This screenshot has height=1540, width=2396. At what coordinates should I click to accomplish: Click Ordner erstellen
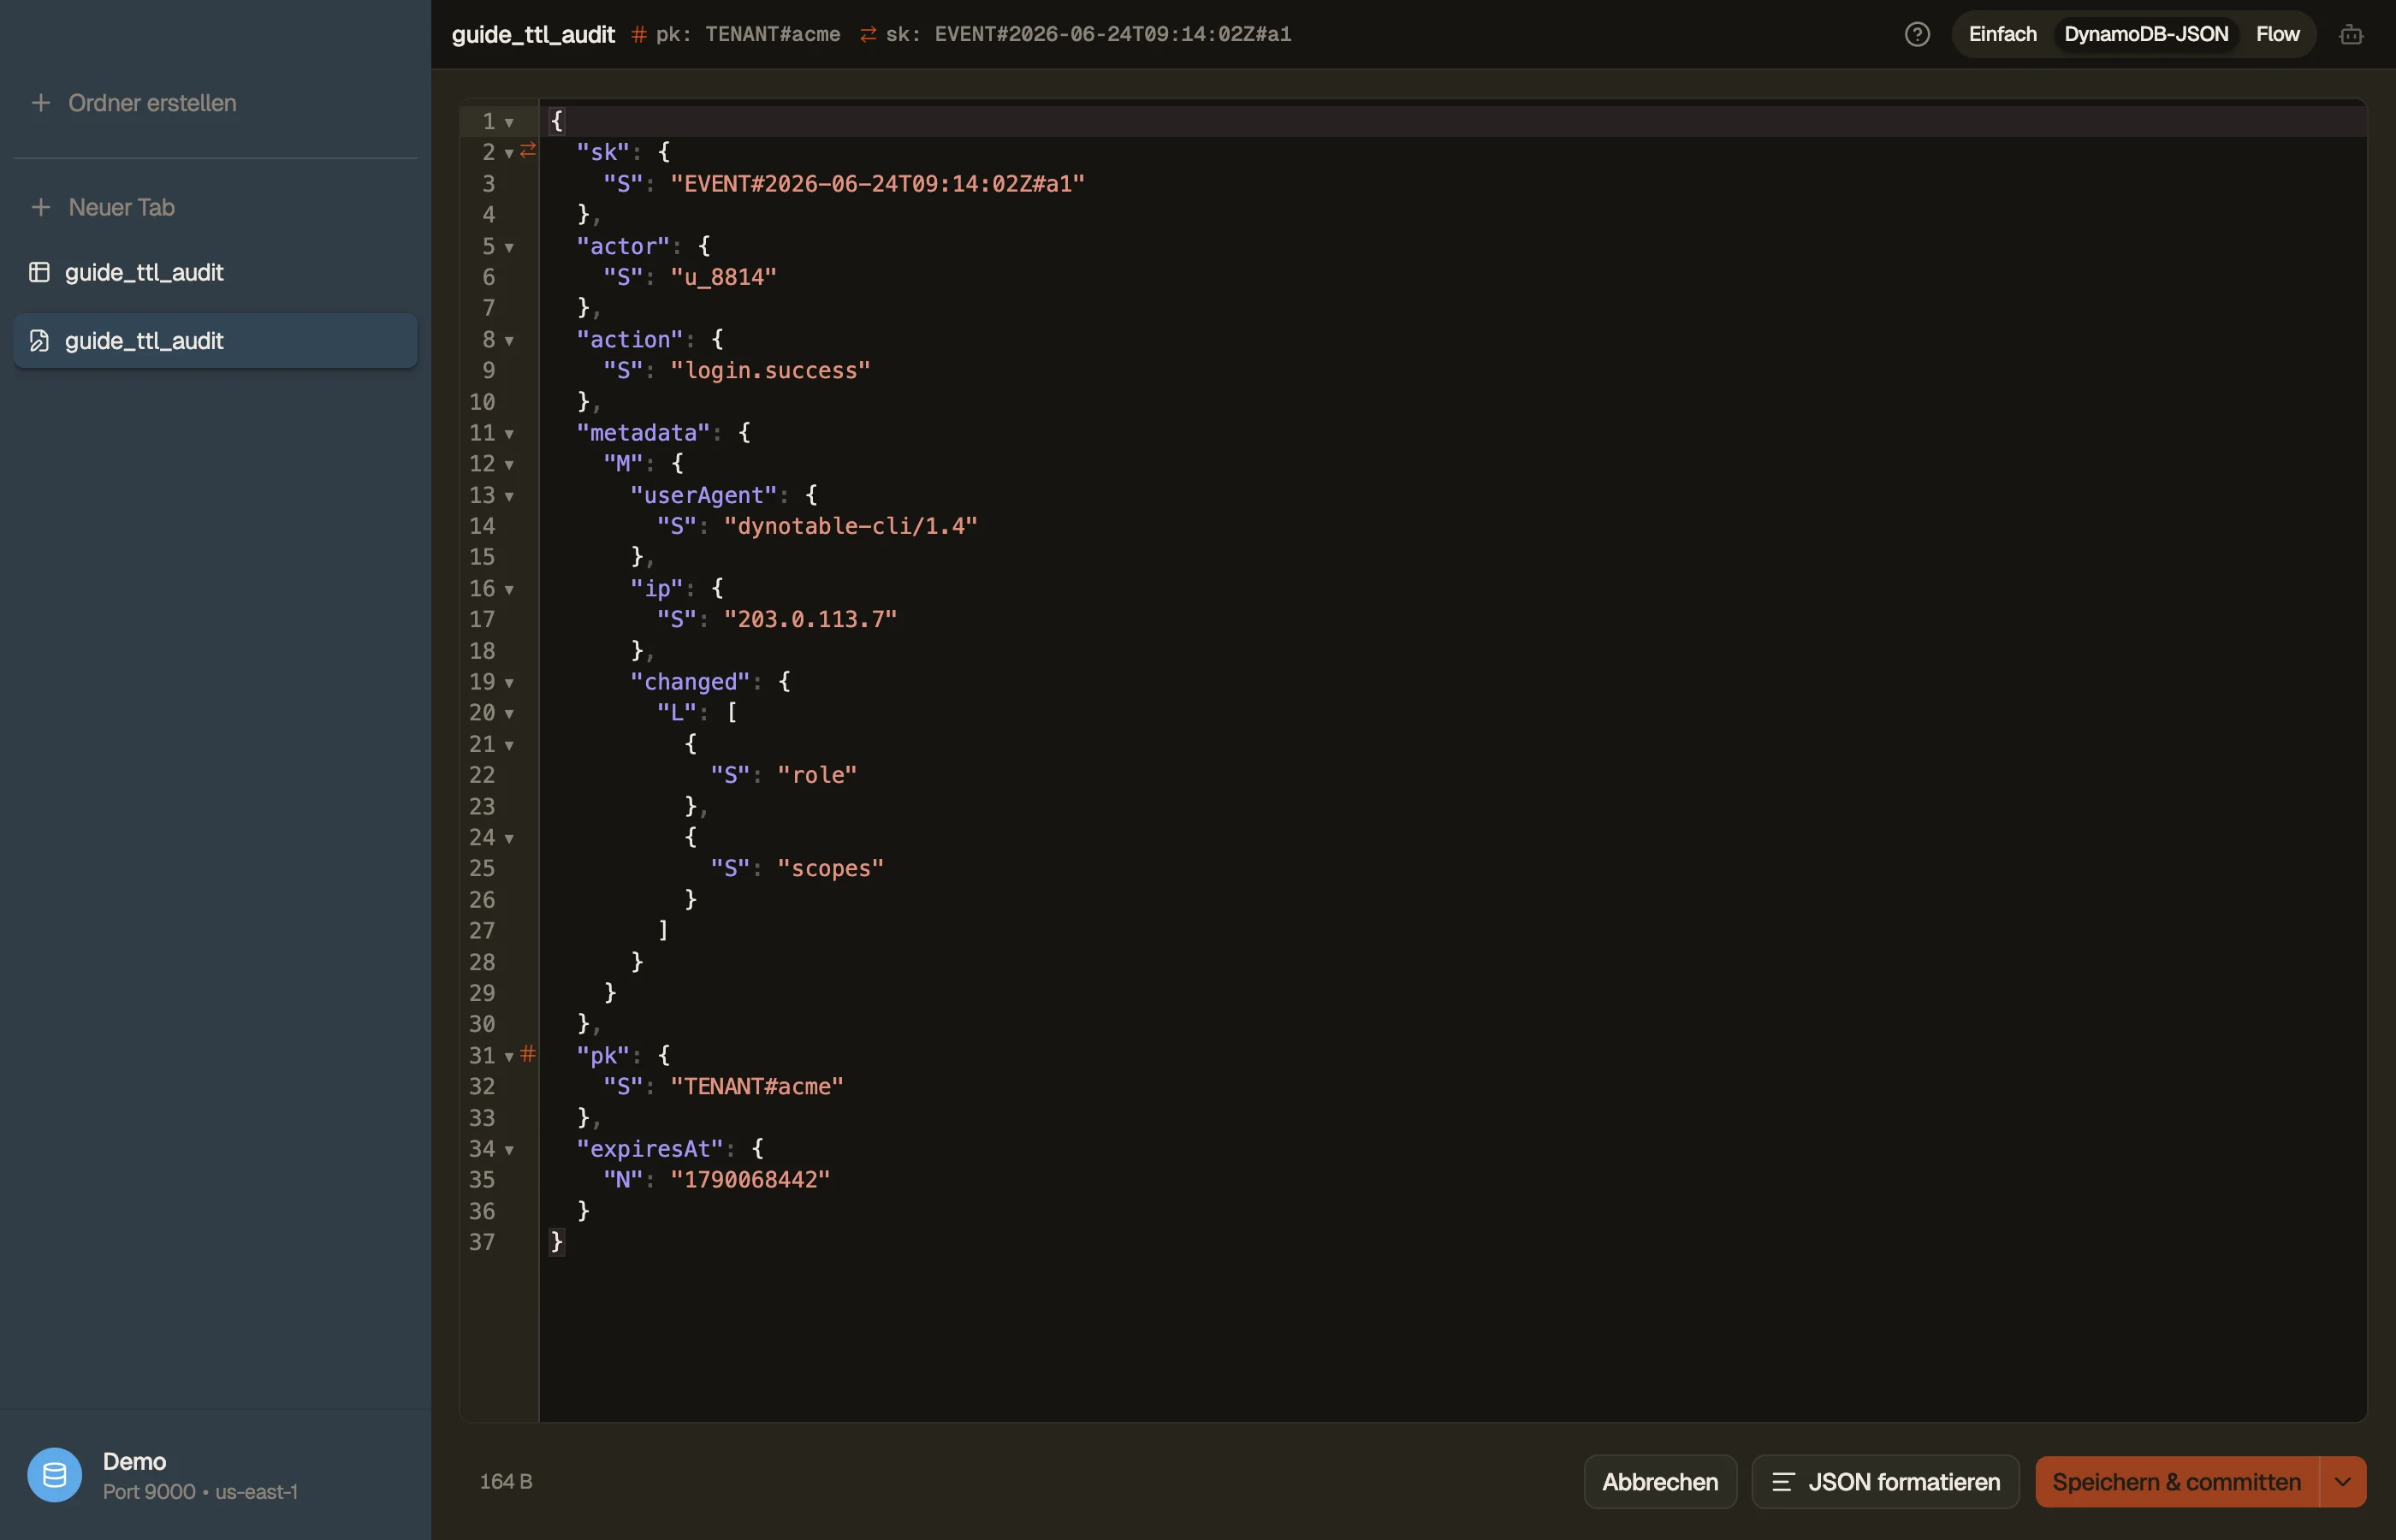[152, 103]
